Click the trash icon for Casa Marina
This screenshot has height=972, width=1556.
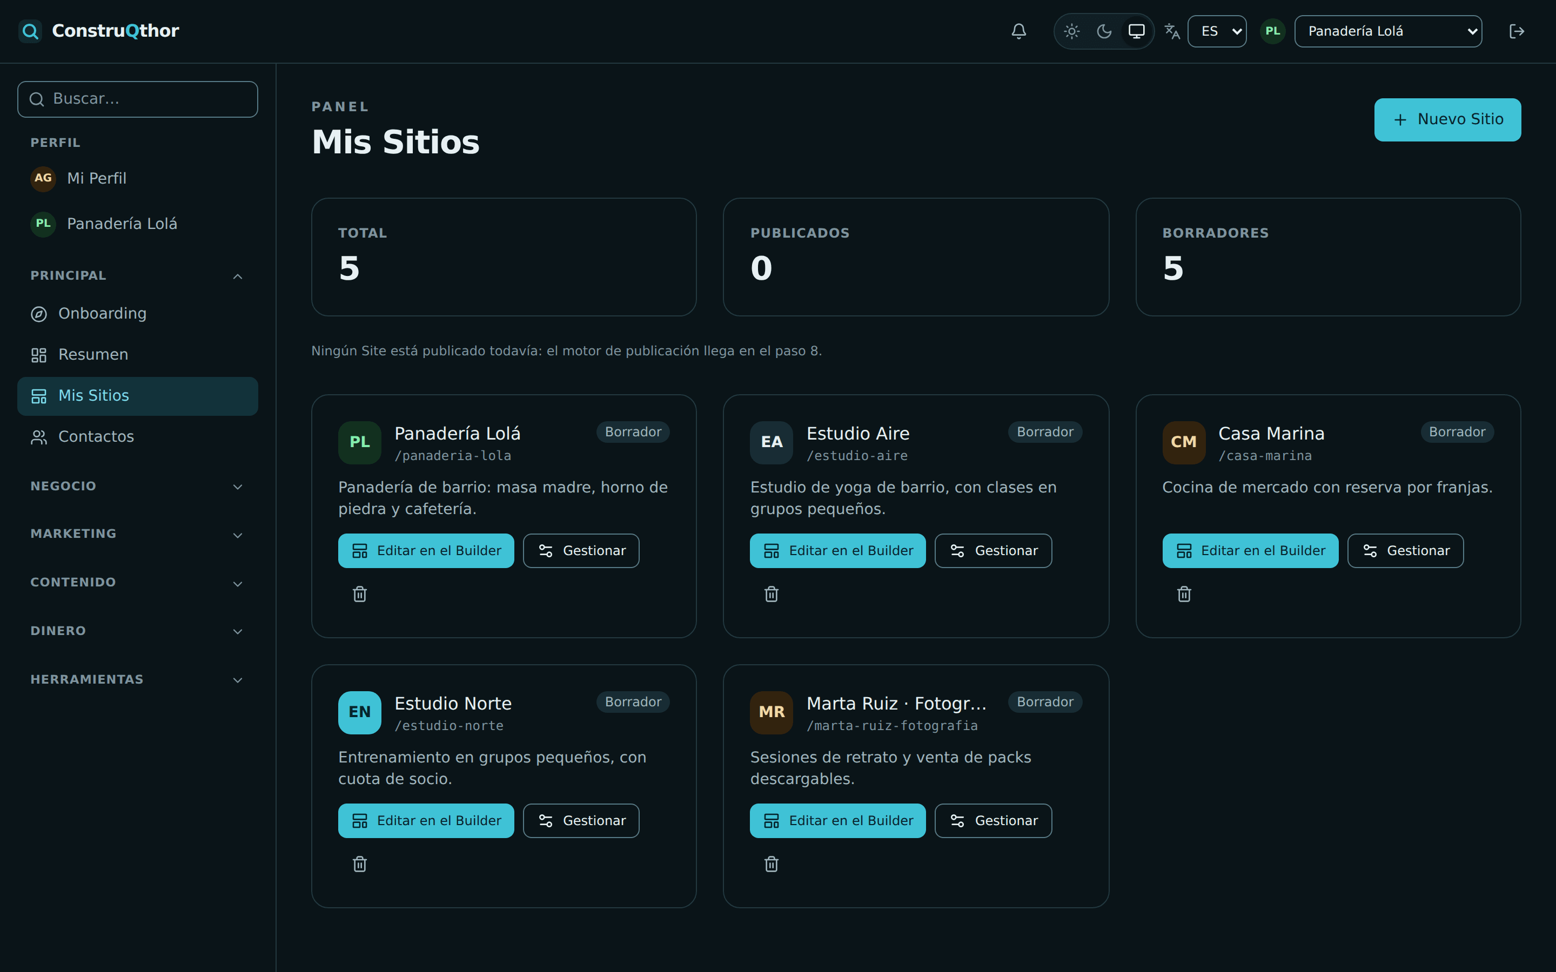pyautogui.click(x=1184, y=594)
